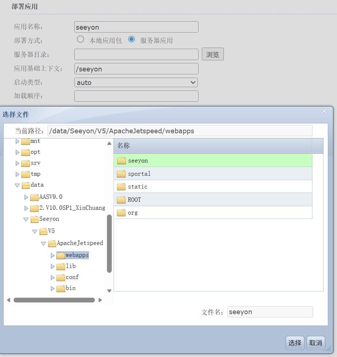
Task: Click tree vertical scrollbar up arrow
Action: tap(109, 144)
